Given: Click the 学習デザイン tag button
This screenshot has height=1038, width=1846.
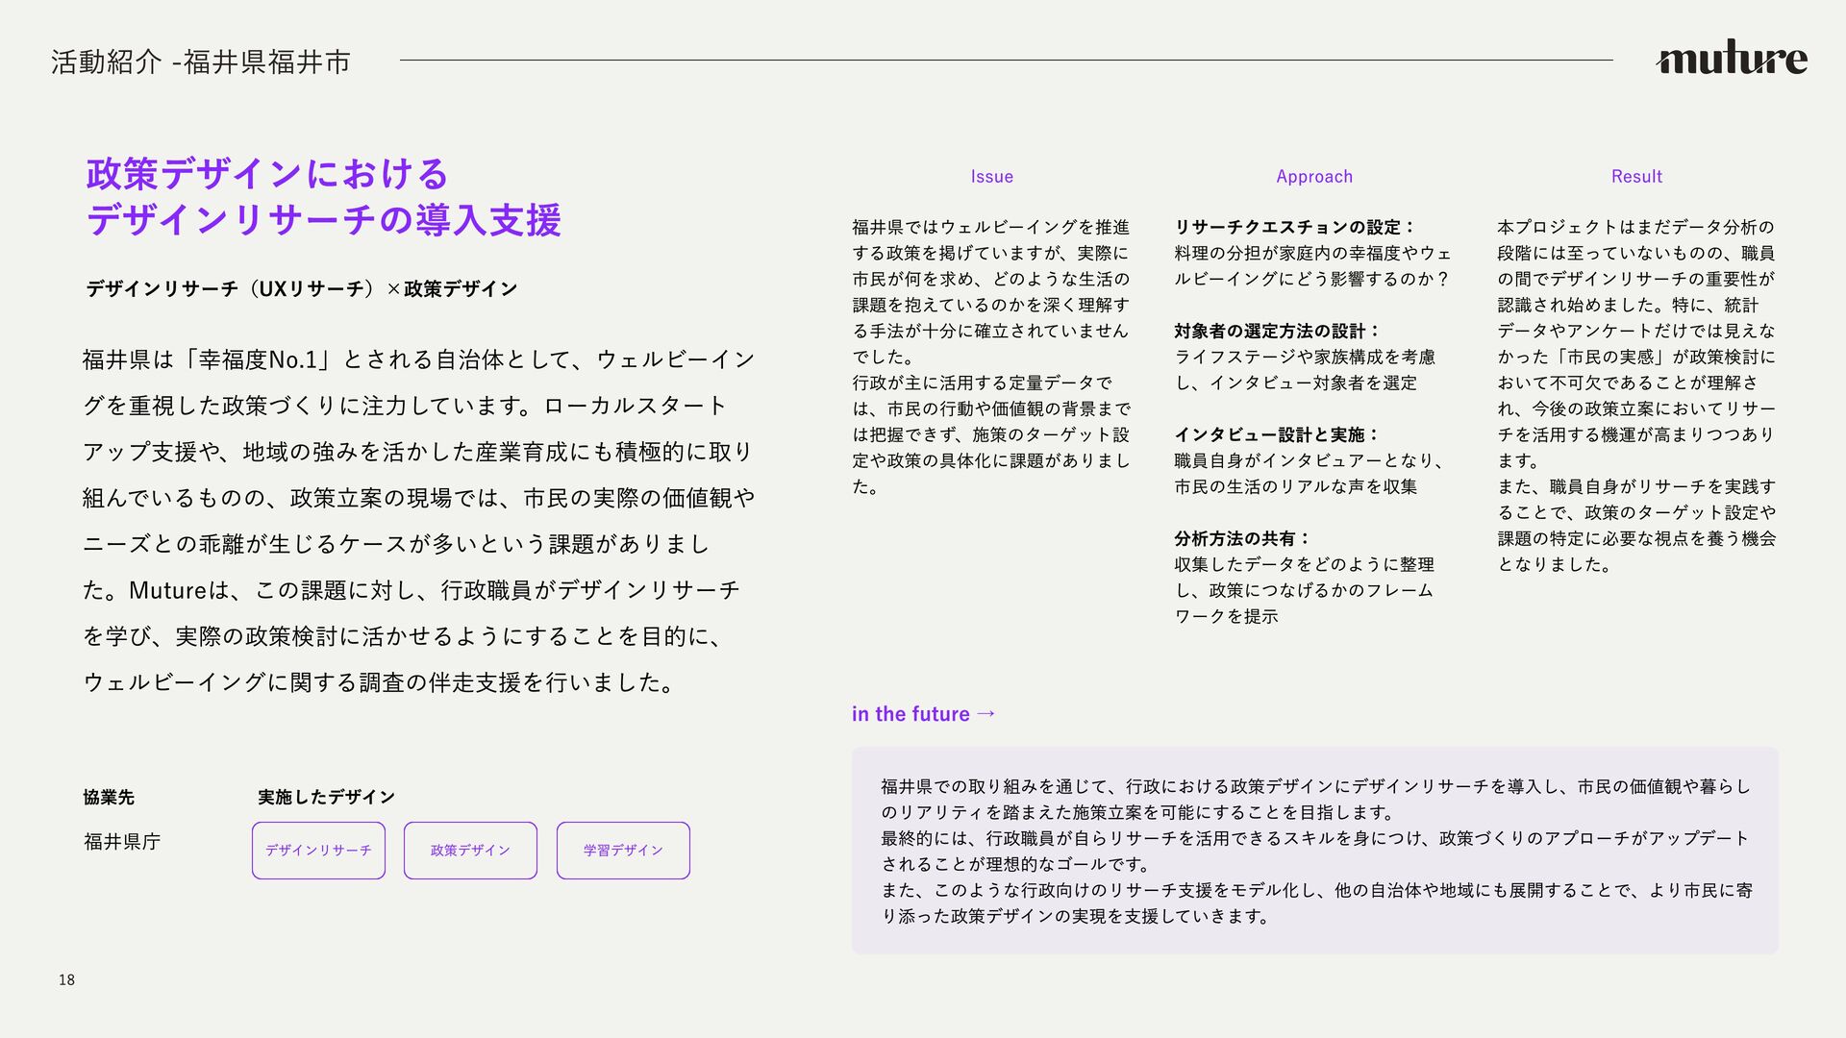Looking at the screenshot, I should pyautogui.click(x=623, y=851).
